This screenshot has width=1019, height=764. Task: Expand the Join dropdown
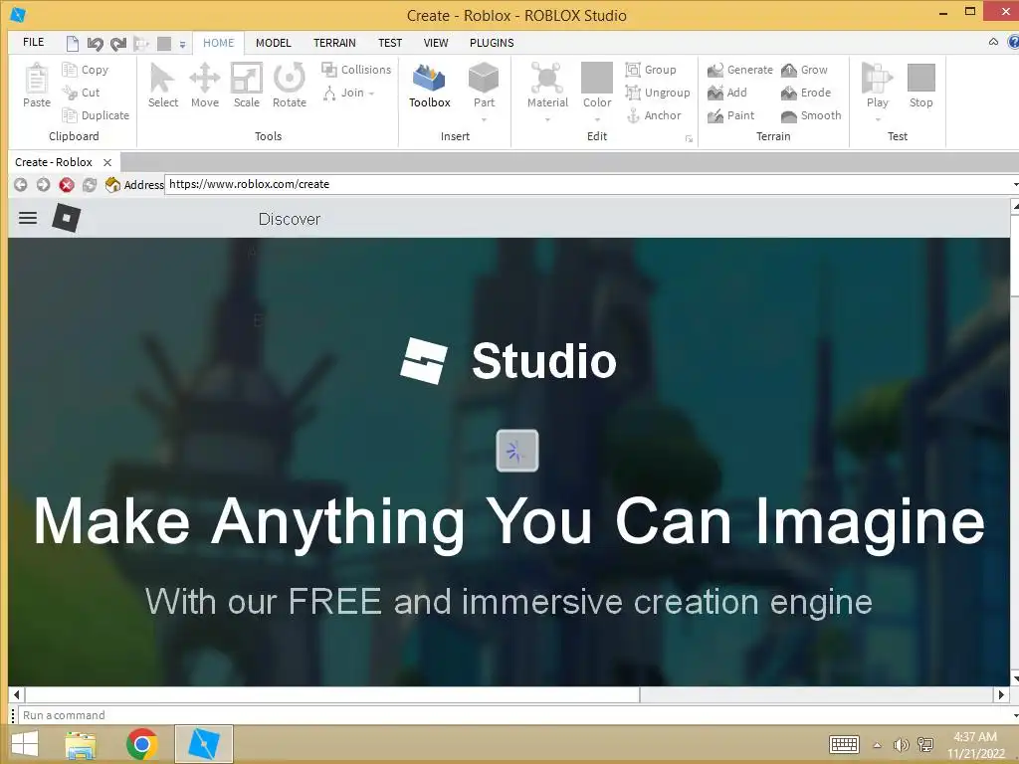pos(371,93)
